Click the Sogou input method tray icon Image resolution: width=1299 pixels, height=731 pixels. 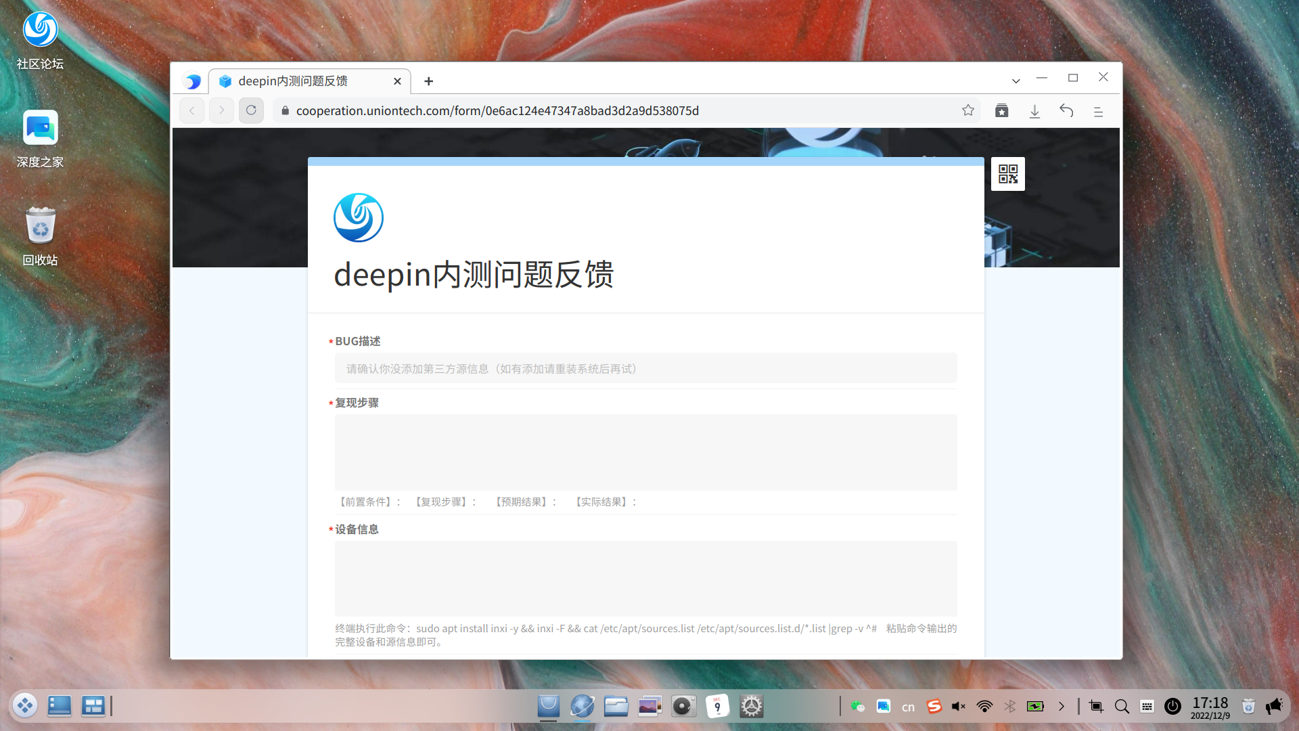tap(934, 707)
